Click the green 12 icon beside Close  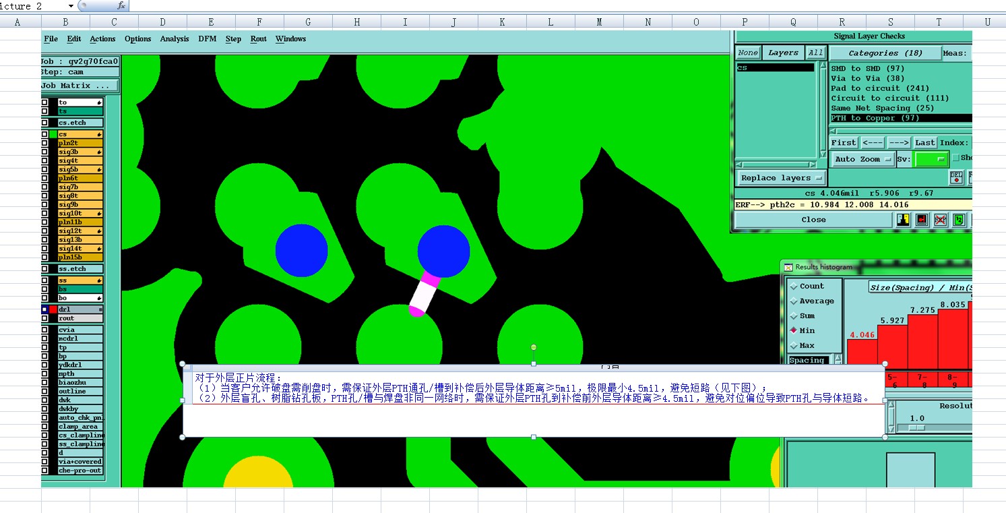[x=959, y=220]
